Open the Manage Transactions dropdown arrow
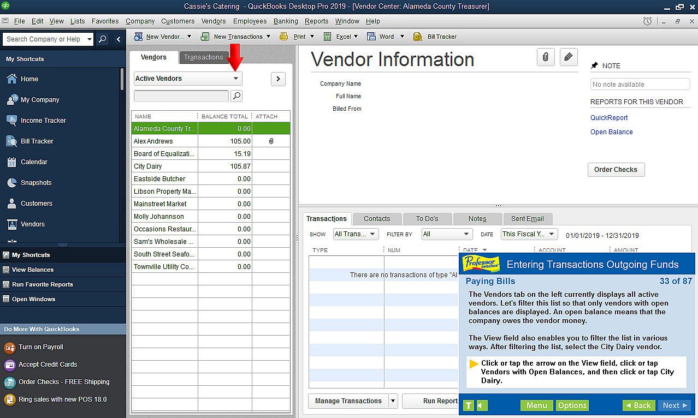Screen dimensions: 698x418 [393, 401]
